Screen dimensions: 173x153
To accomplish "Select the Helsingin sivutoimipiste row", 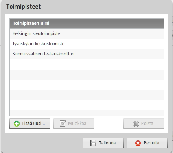I will [x=87, y=34].
